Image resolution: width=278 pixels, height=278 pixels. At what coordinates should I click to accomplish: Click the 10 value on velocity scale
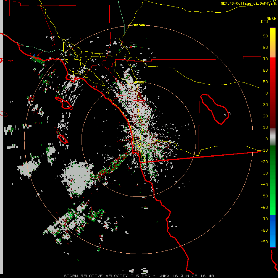tap(265, 128)
